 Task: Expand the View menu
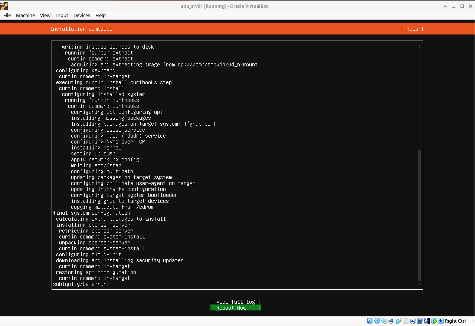pos(45,15)
